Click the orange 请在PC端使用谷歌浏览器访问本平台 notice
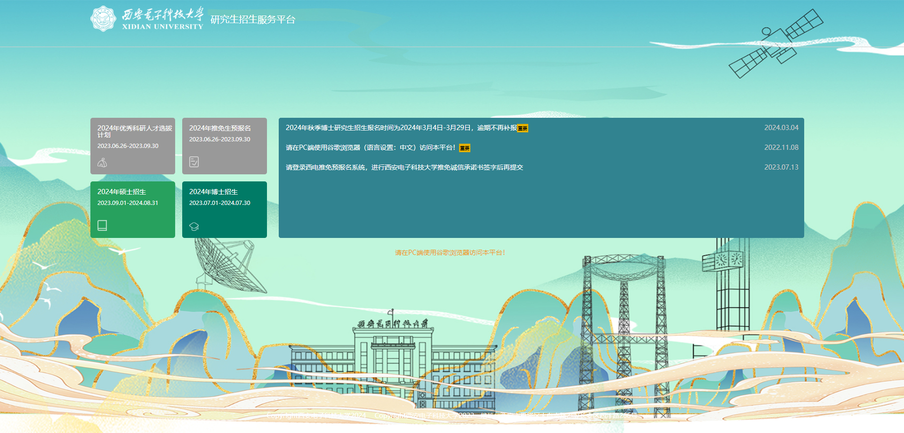 click(450, 253)
